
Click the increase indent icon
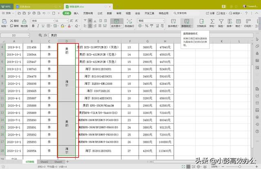[105, 21]
